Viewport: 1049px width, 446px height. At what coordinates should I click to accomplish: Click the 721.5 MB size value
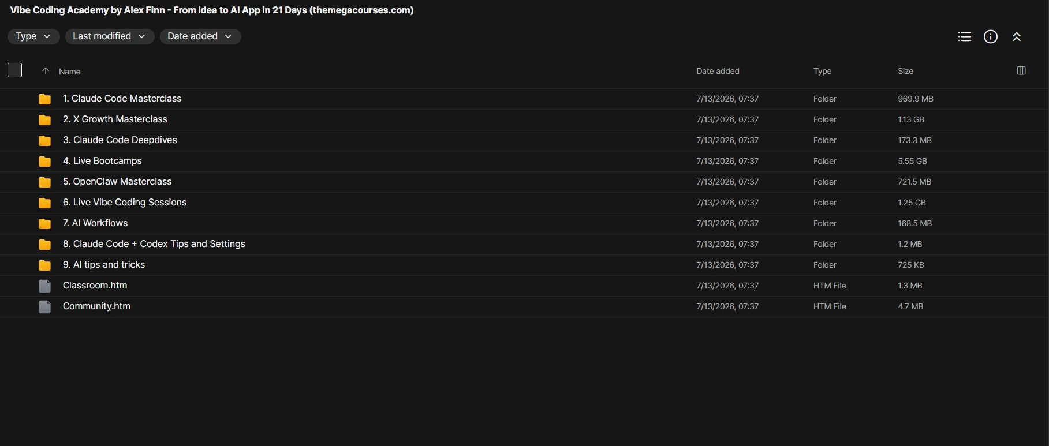click(914, 182)
